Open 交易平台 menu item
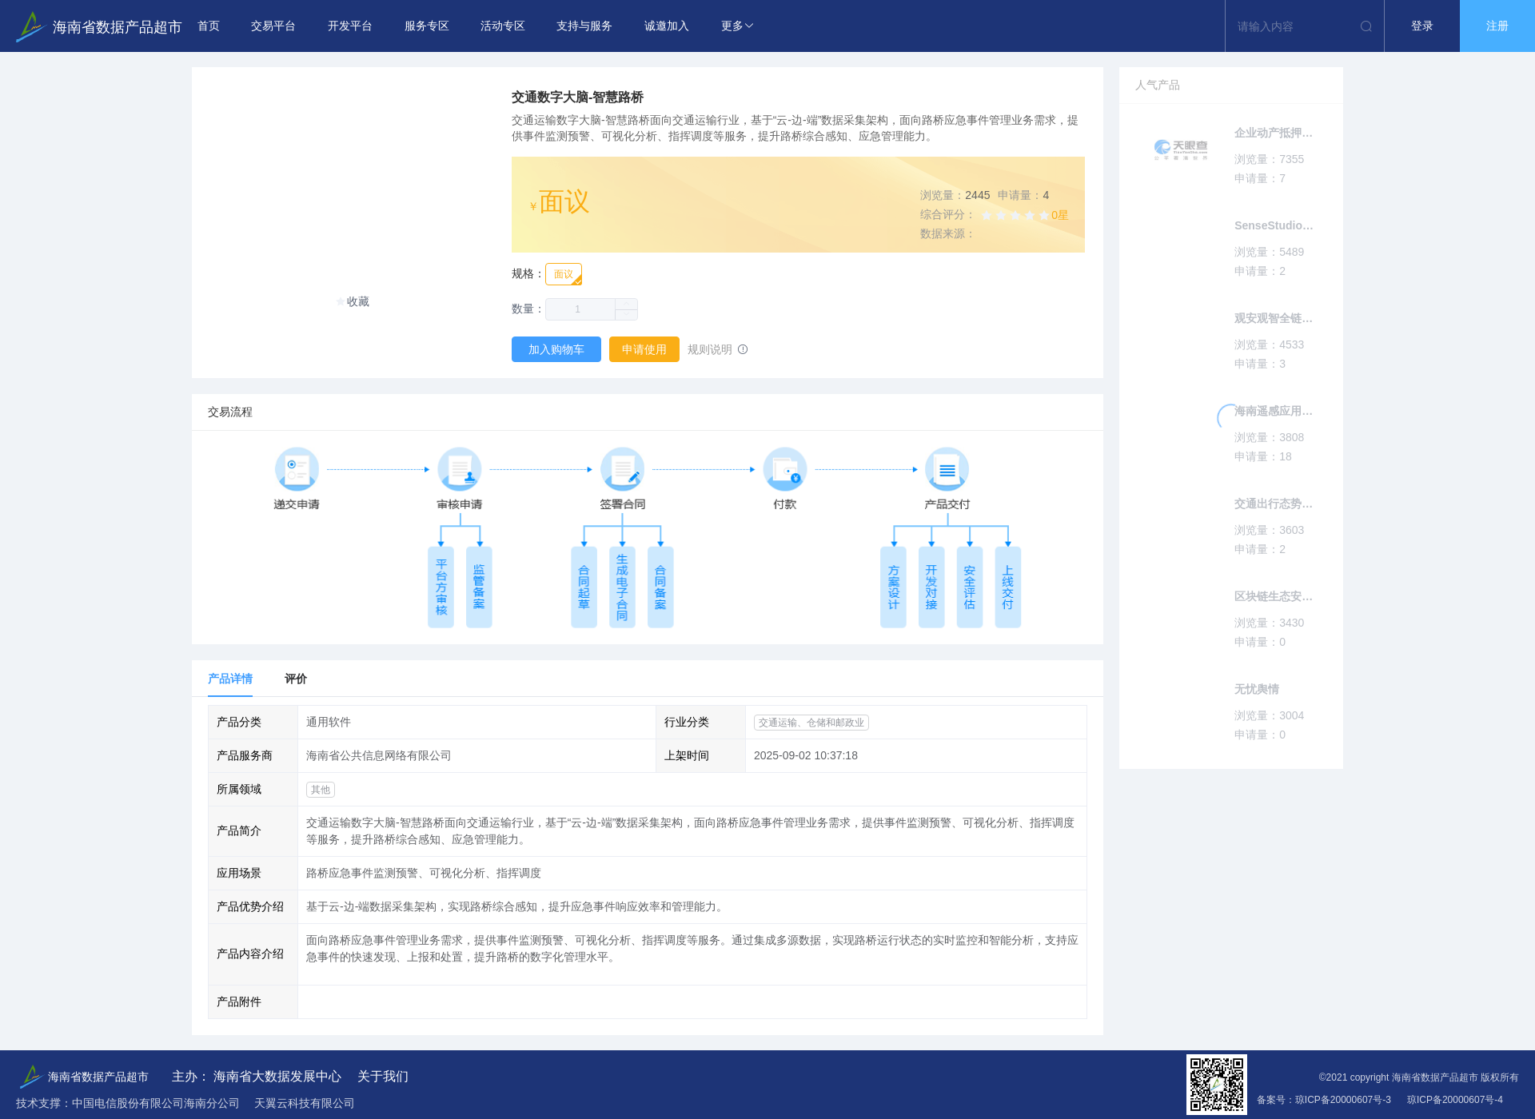 tap(273, 26)
